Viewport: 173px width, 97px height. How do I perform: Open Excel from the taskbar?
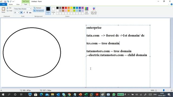coord(86,95)
